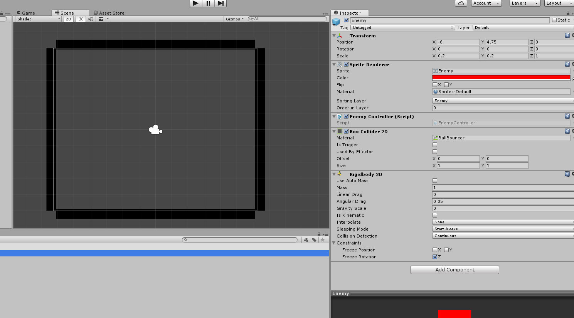Click the Step frame button
574x318 pixels.
(x=221, y=3)
